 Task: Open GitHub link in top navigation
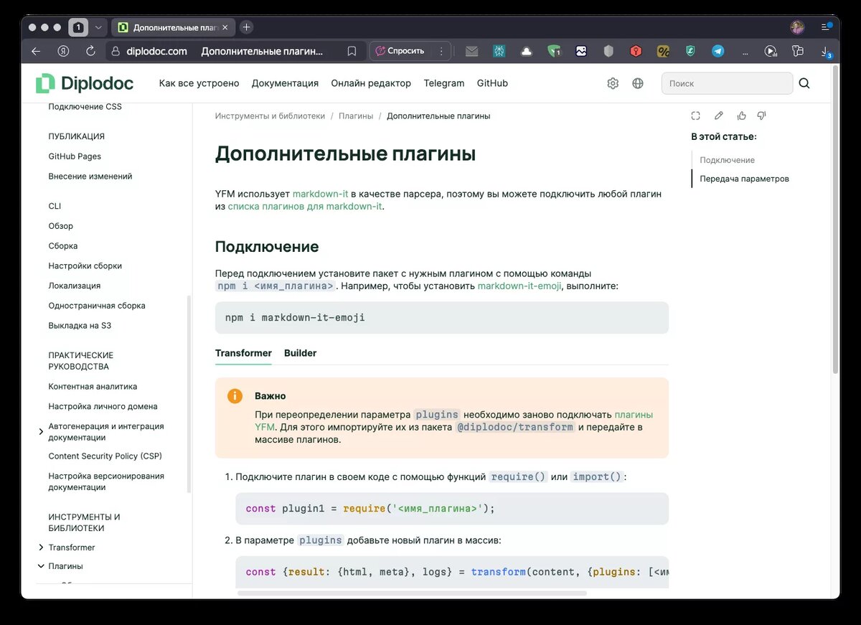492,83
